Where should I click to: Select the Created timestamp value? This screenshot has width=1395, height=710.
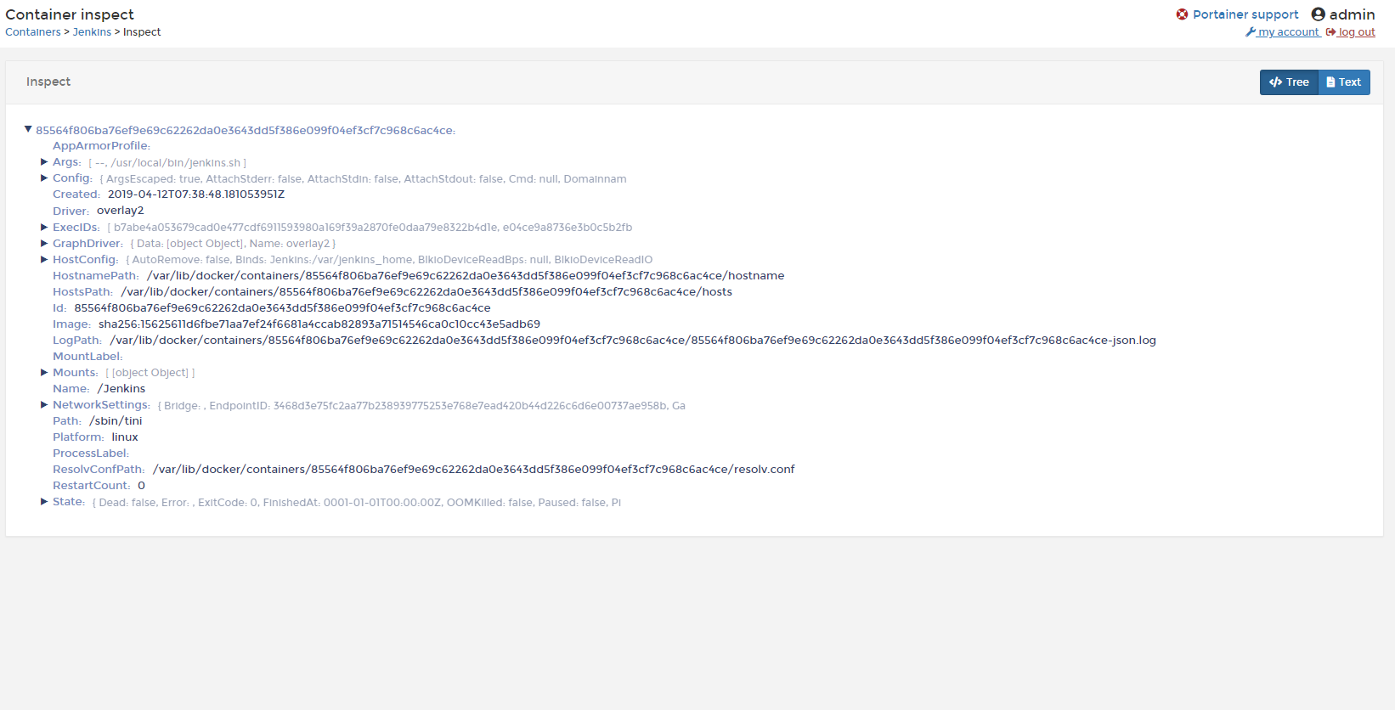click(x=196, y=194)
